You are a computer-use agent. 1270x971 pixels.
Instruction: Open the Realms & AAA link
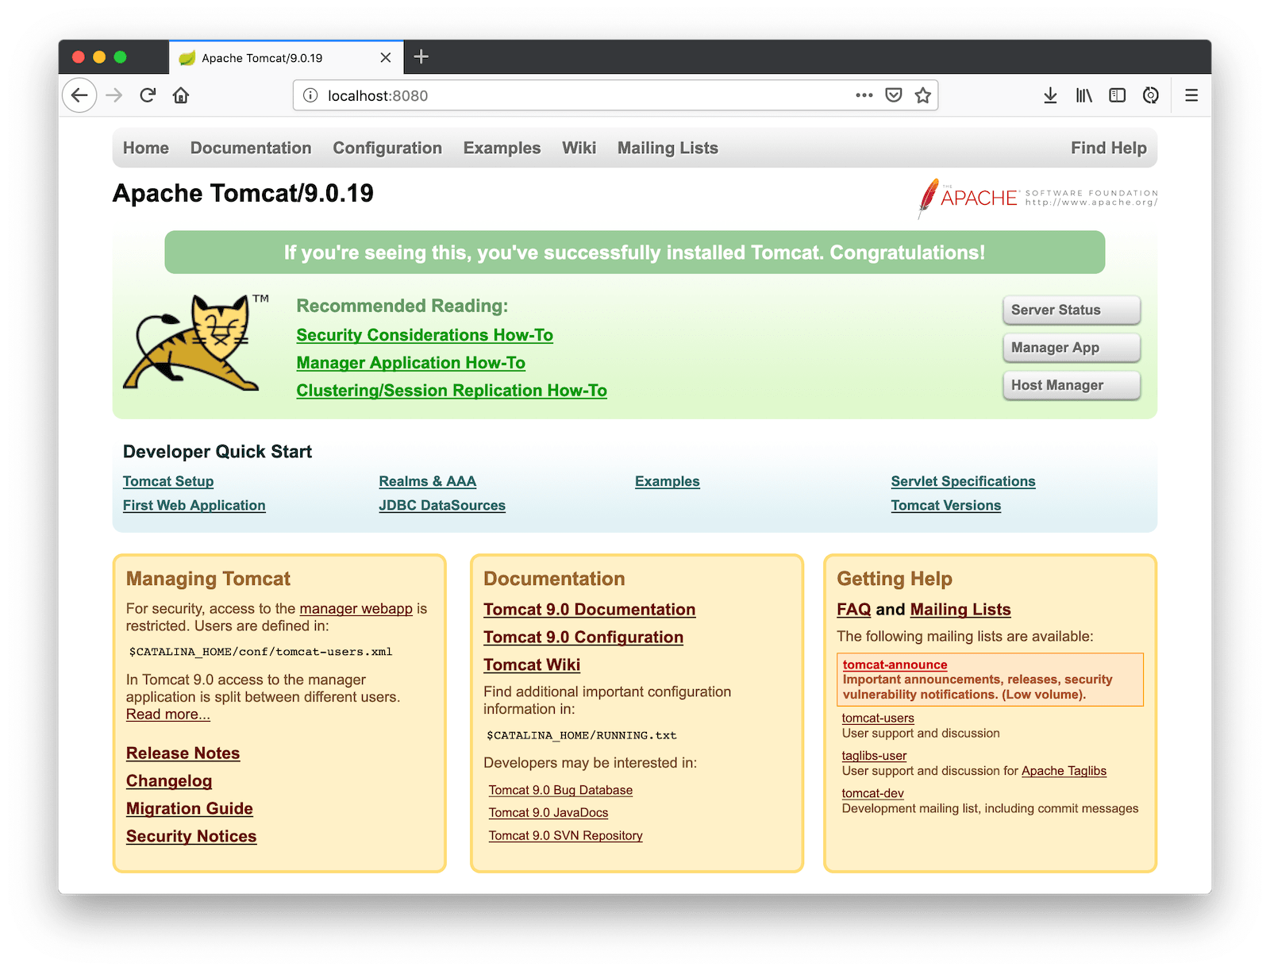point(428,481)
